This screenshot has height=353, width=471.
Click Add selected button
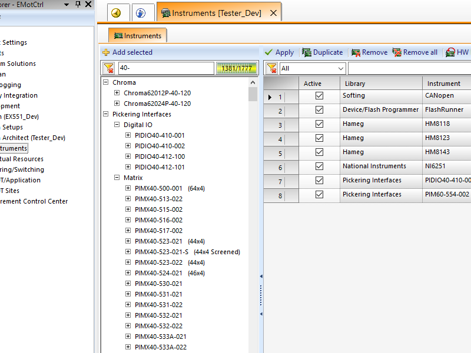128,52
